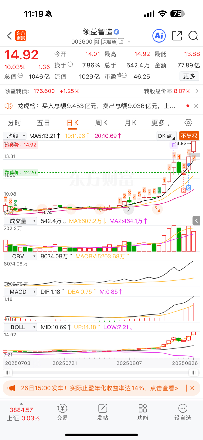Toggle the 不复权 adjustment button

[x=189, y=136]
